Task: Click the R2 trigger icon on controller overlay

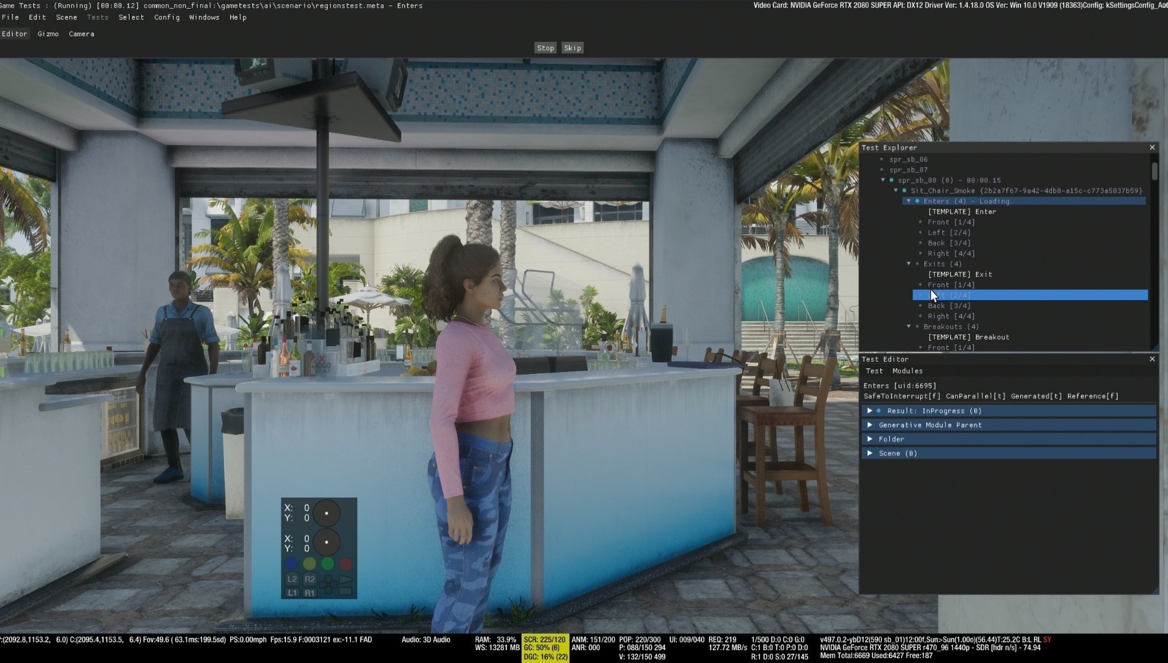Action: tap(309, 579)
